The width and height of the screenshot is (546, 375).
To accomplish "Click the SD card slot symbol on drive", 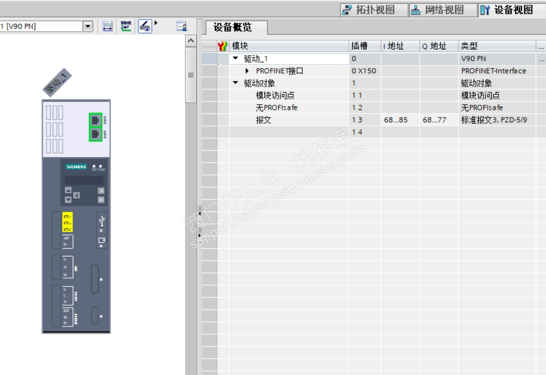I will tap(102, 240).
